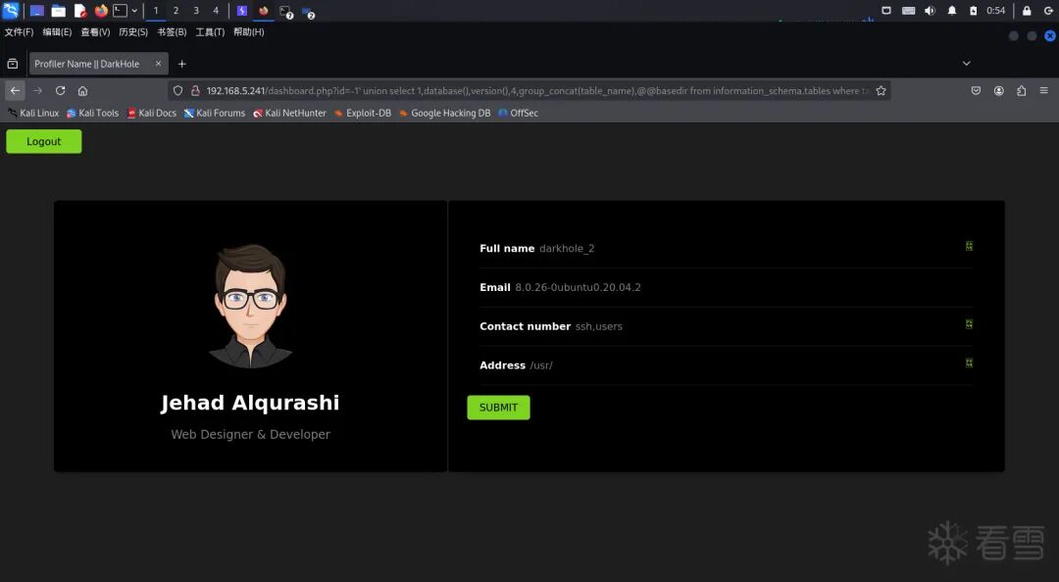Open the 编辑(E) menu
This screenshot has width=1059, height=582.
[x=57, y=31]
